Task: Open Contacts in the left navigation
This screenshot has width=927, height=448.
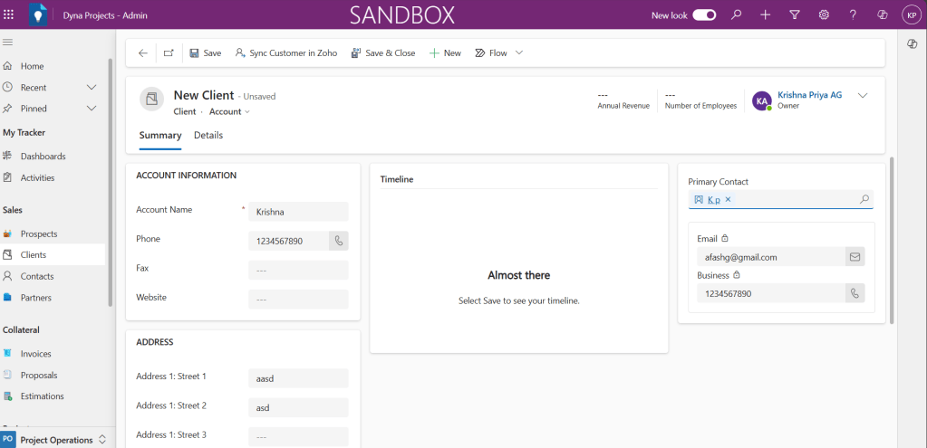Action: point(37,276)
